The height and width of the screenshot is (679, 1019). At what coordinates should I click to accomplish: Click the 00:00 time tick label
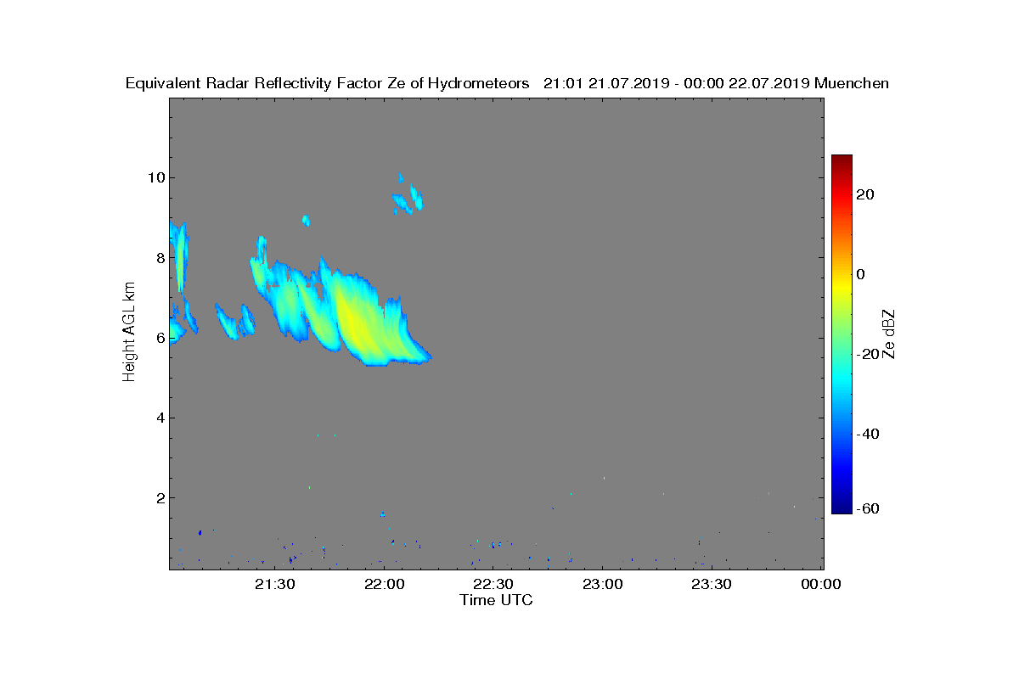click(x=821, y=584)
